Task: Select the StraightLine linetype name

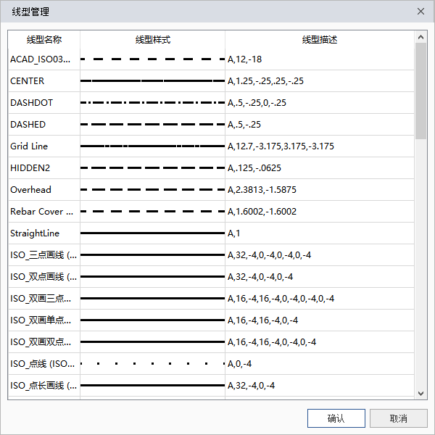Action: tap(35, 233)
